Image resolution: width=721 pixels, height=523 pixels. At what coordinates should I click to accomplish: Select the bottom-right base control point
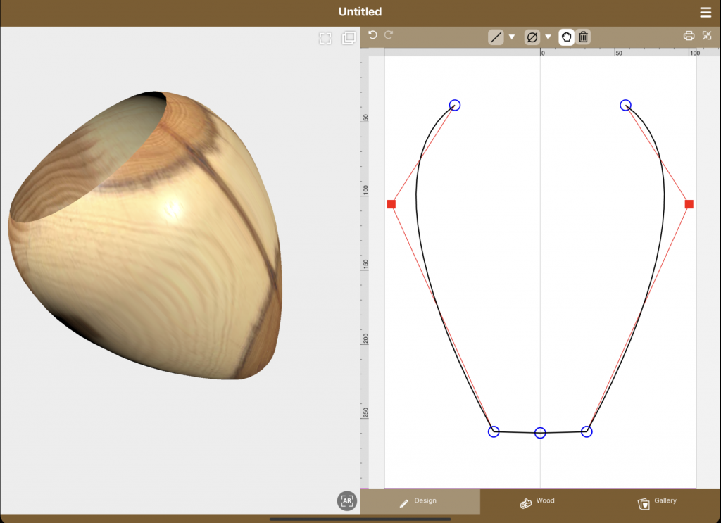(587, 431)
